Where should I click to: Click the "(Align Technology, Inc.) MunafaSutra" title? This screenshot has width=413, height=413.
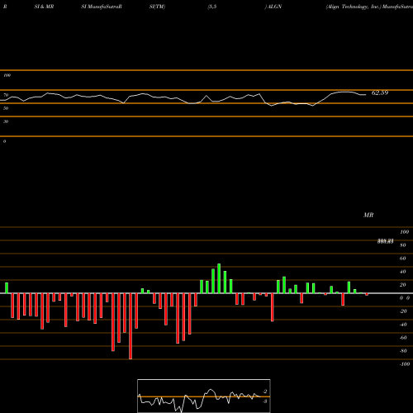click(x=369, y=7)
